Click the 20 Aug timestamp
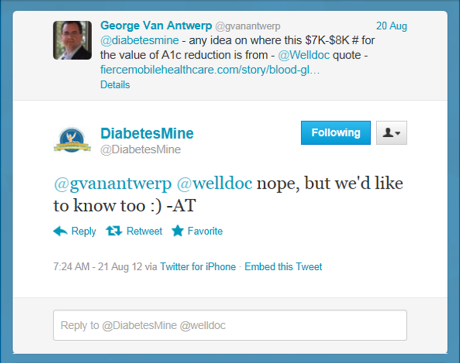This screenshot has height=363, width=460. (392, 26)
